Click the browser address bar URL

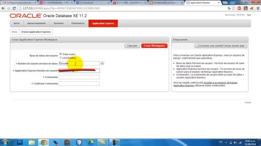(x=61, y=8)
